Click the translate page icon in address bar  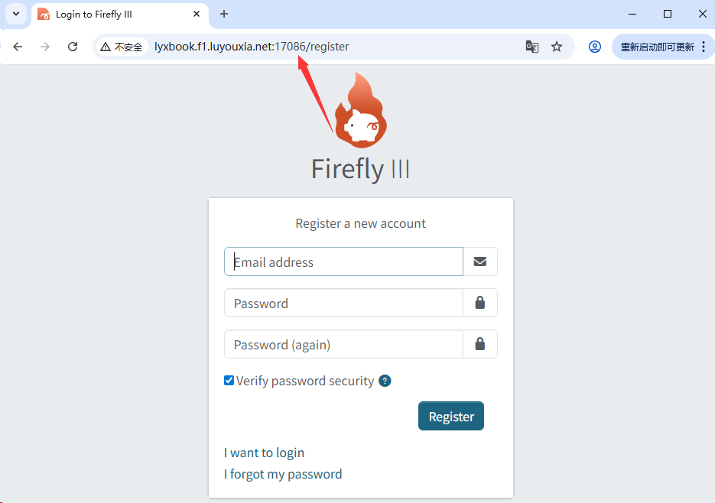(x=532, y=47)
